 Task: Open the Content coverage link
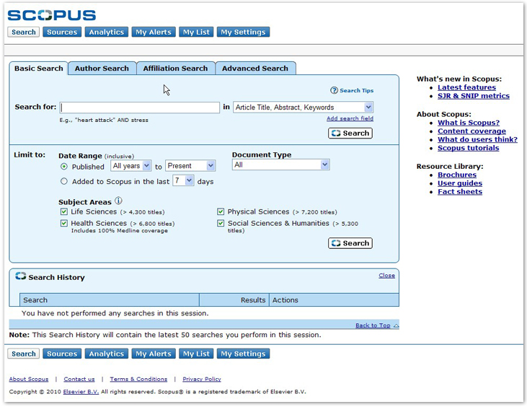pyautogui.click(x=471, y=131)
